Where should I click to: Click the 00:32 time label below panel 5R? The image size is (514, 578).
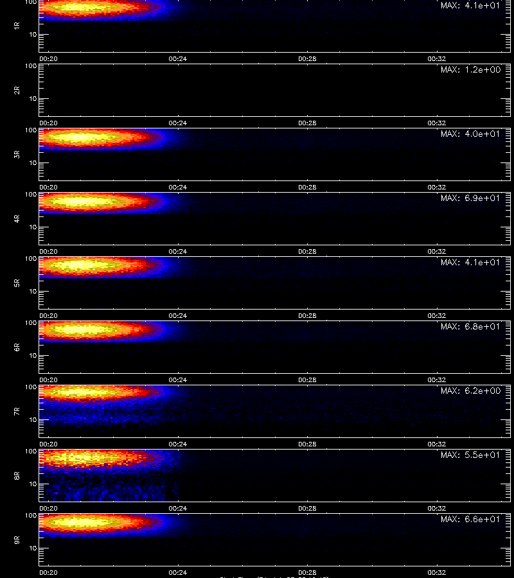coord(436,315)
